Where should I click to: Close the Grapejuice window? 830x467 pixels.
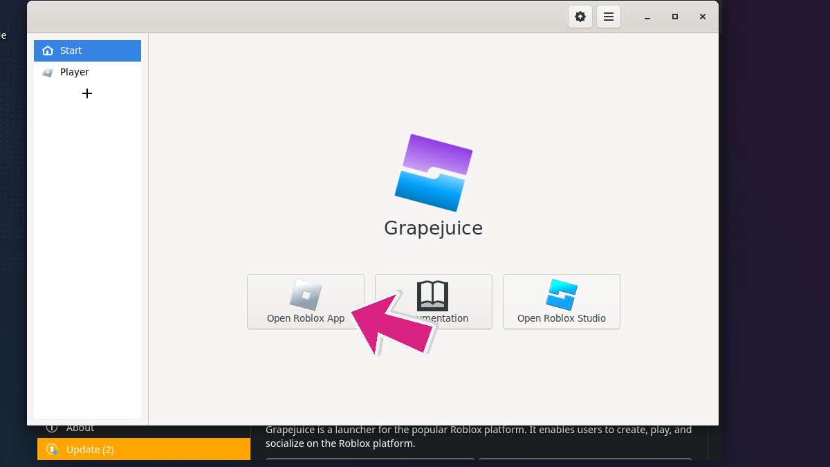[x=702, y=17]
